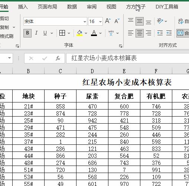Increase font size with larger A
This screenshot has height=186, width=189.
pyautogui.click(x=108, y=21)
